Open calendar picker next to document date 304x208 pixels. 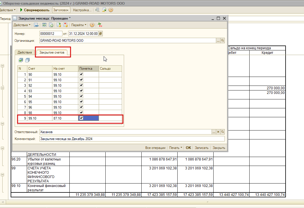[100, 34]
